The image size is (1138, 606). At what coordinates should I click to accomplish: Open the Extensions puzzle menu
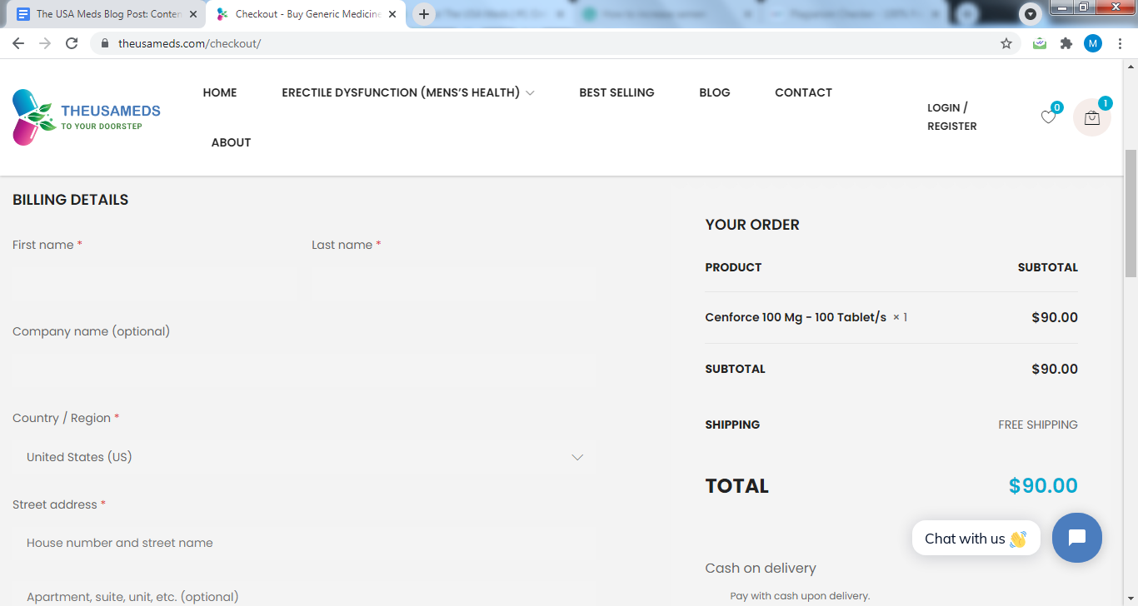pos(1066,43)
